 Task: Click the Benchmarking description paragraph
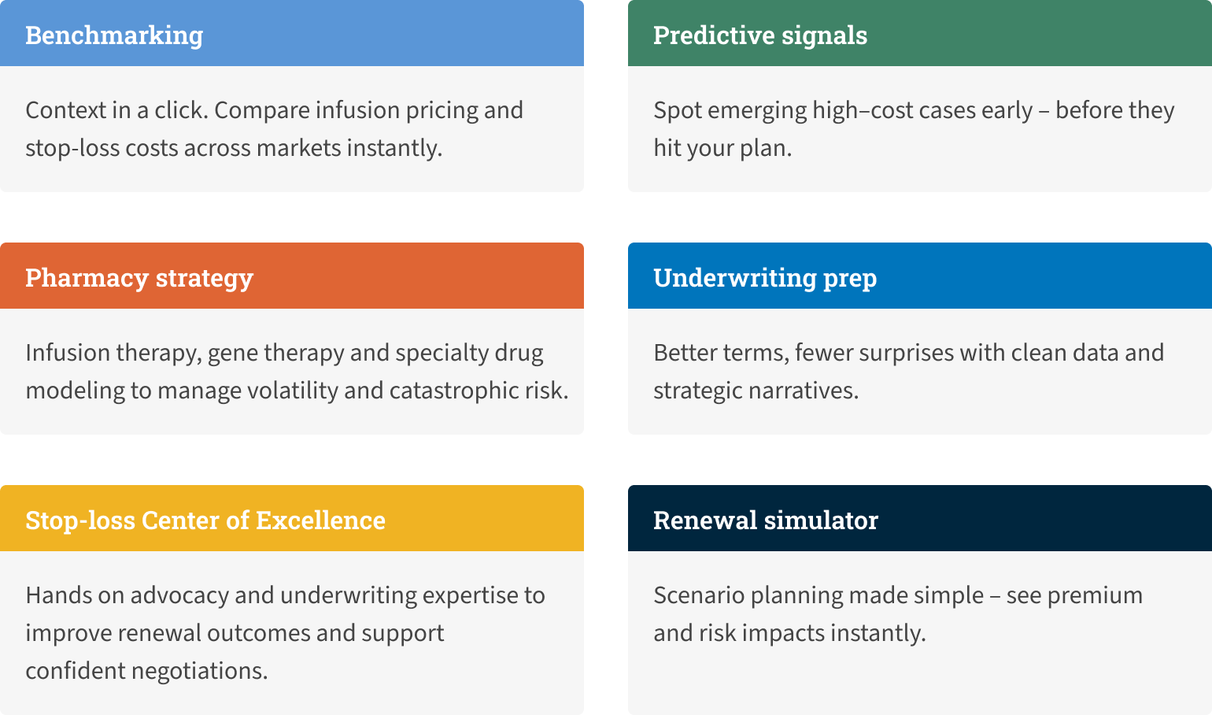click(x=274, y=129)
